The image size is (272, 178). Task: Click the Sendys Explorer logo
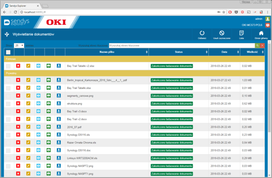pyautogui.click(x=17, y=22)
